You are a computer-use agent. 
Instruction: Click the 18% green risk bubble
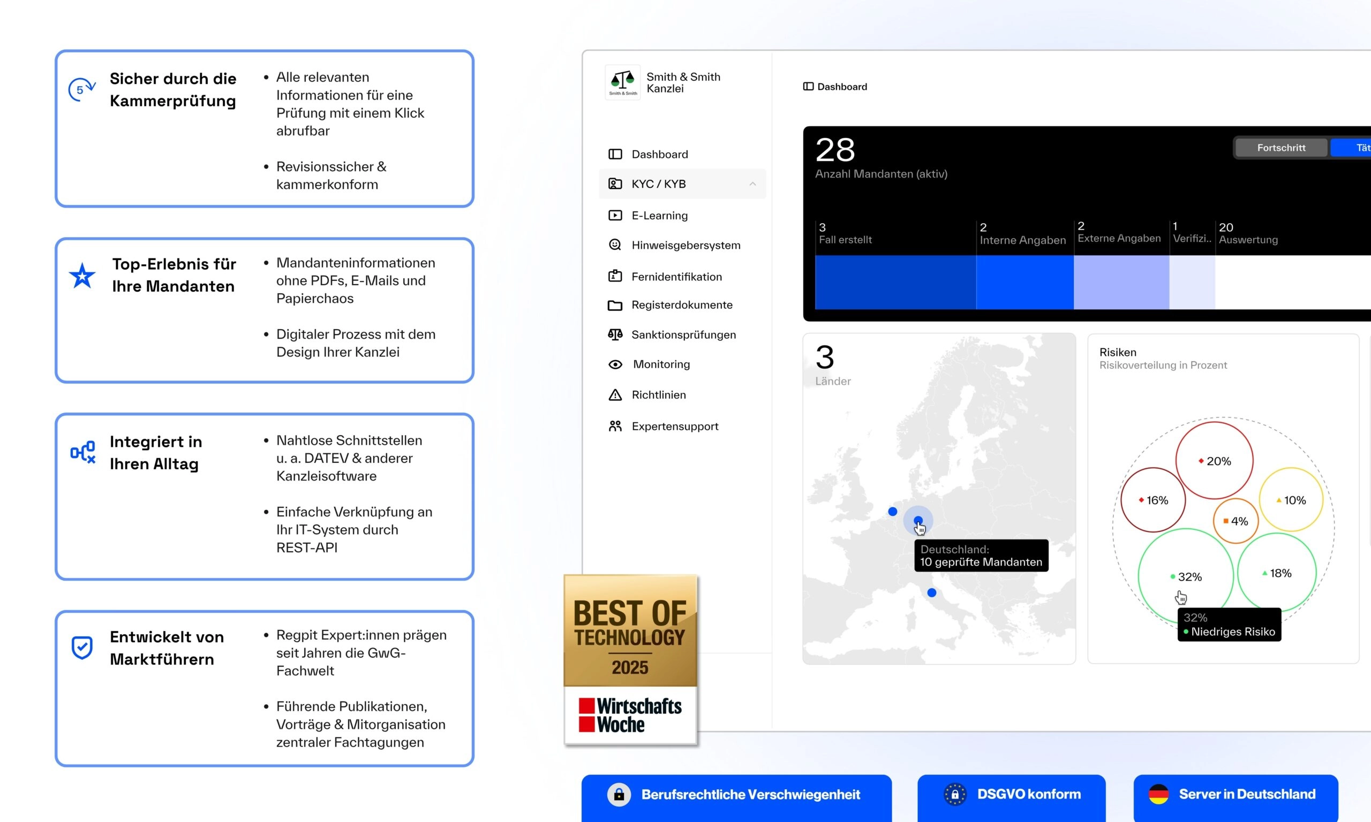pyautogui.click(x=1277, y=573)
